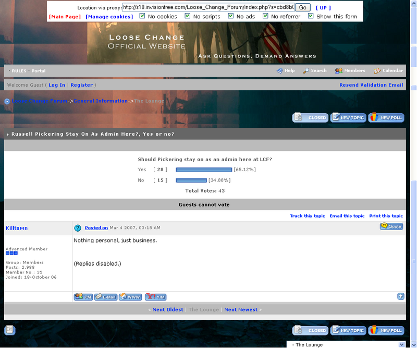This screenshot has height=348, width=417.
Task: Uncheck the No ads option
Action: (x=231, y=16)
